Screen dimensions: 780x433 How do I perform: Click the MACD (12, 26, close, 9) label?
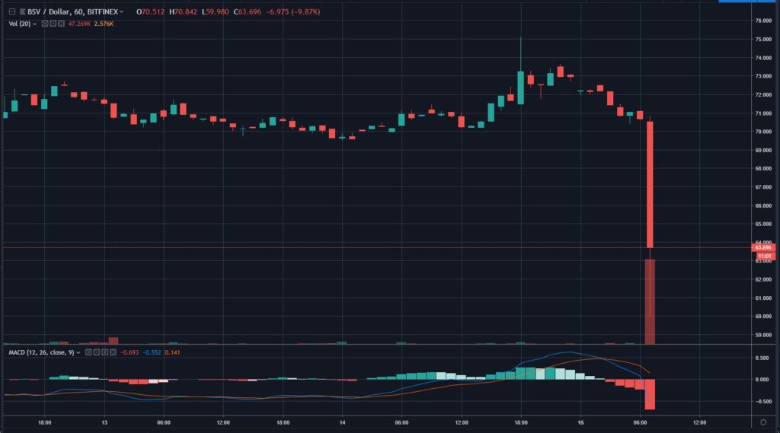tap(42, 352)
